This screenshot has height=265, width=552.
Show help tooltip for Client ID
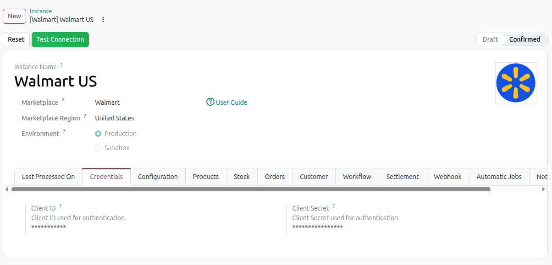pos(60,206)
